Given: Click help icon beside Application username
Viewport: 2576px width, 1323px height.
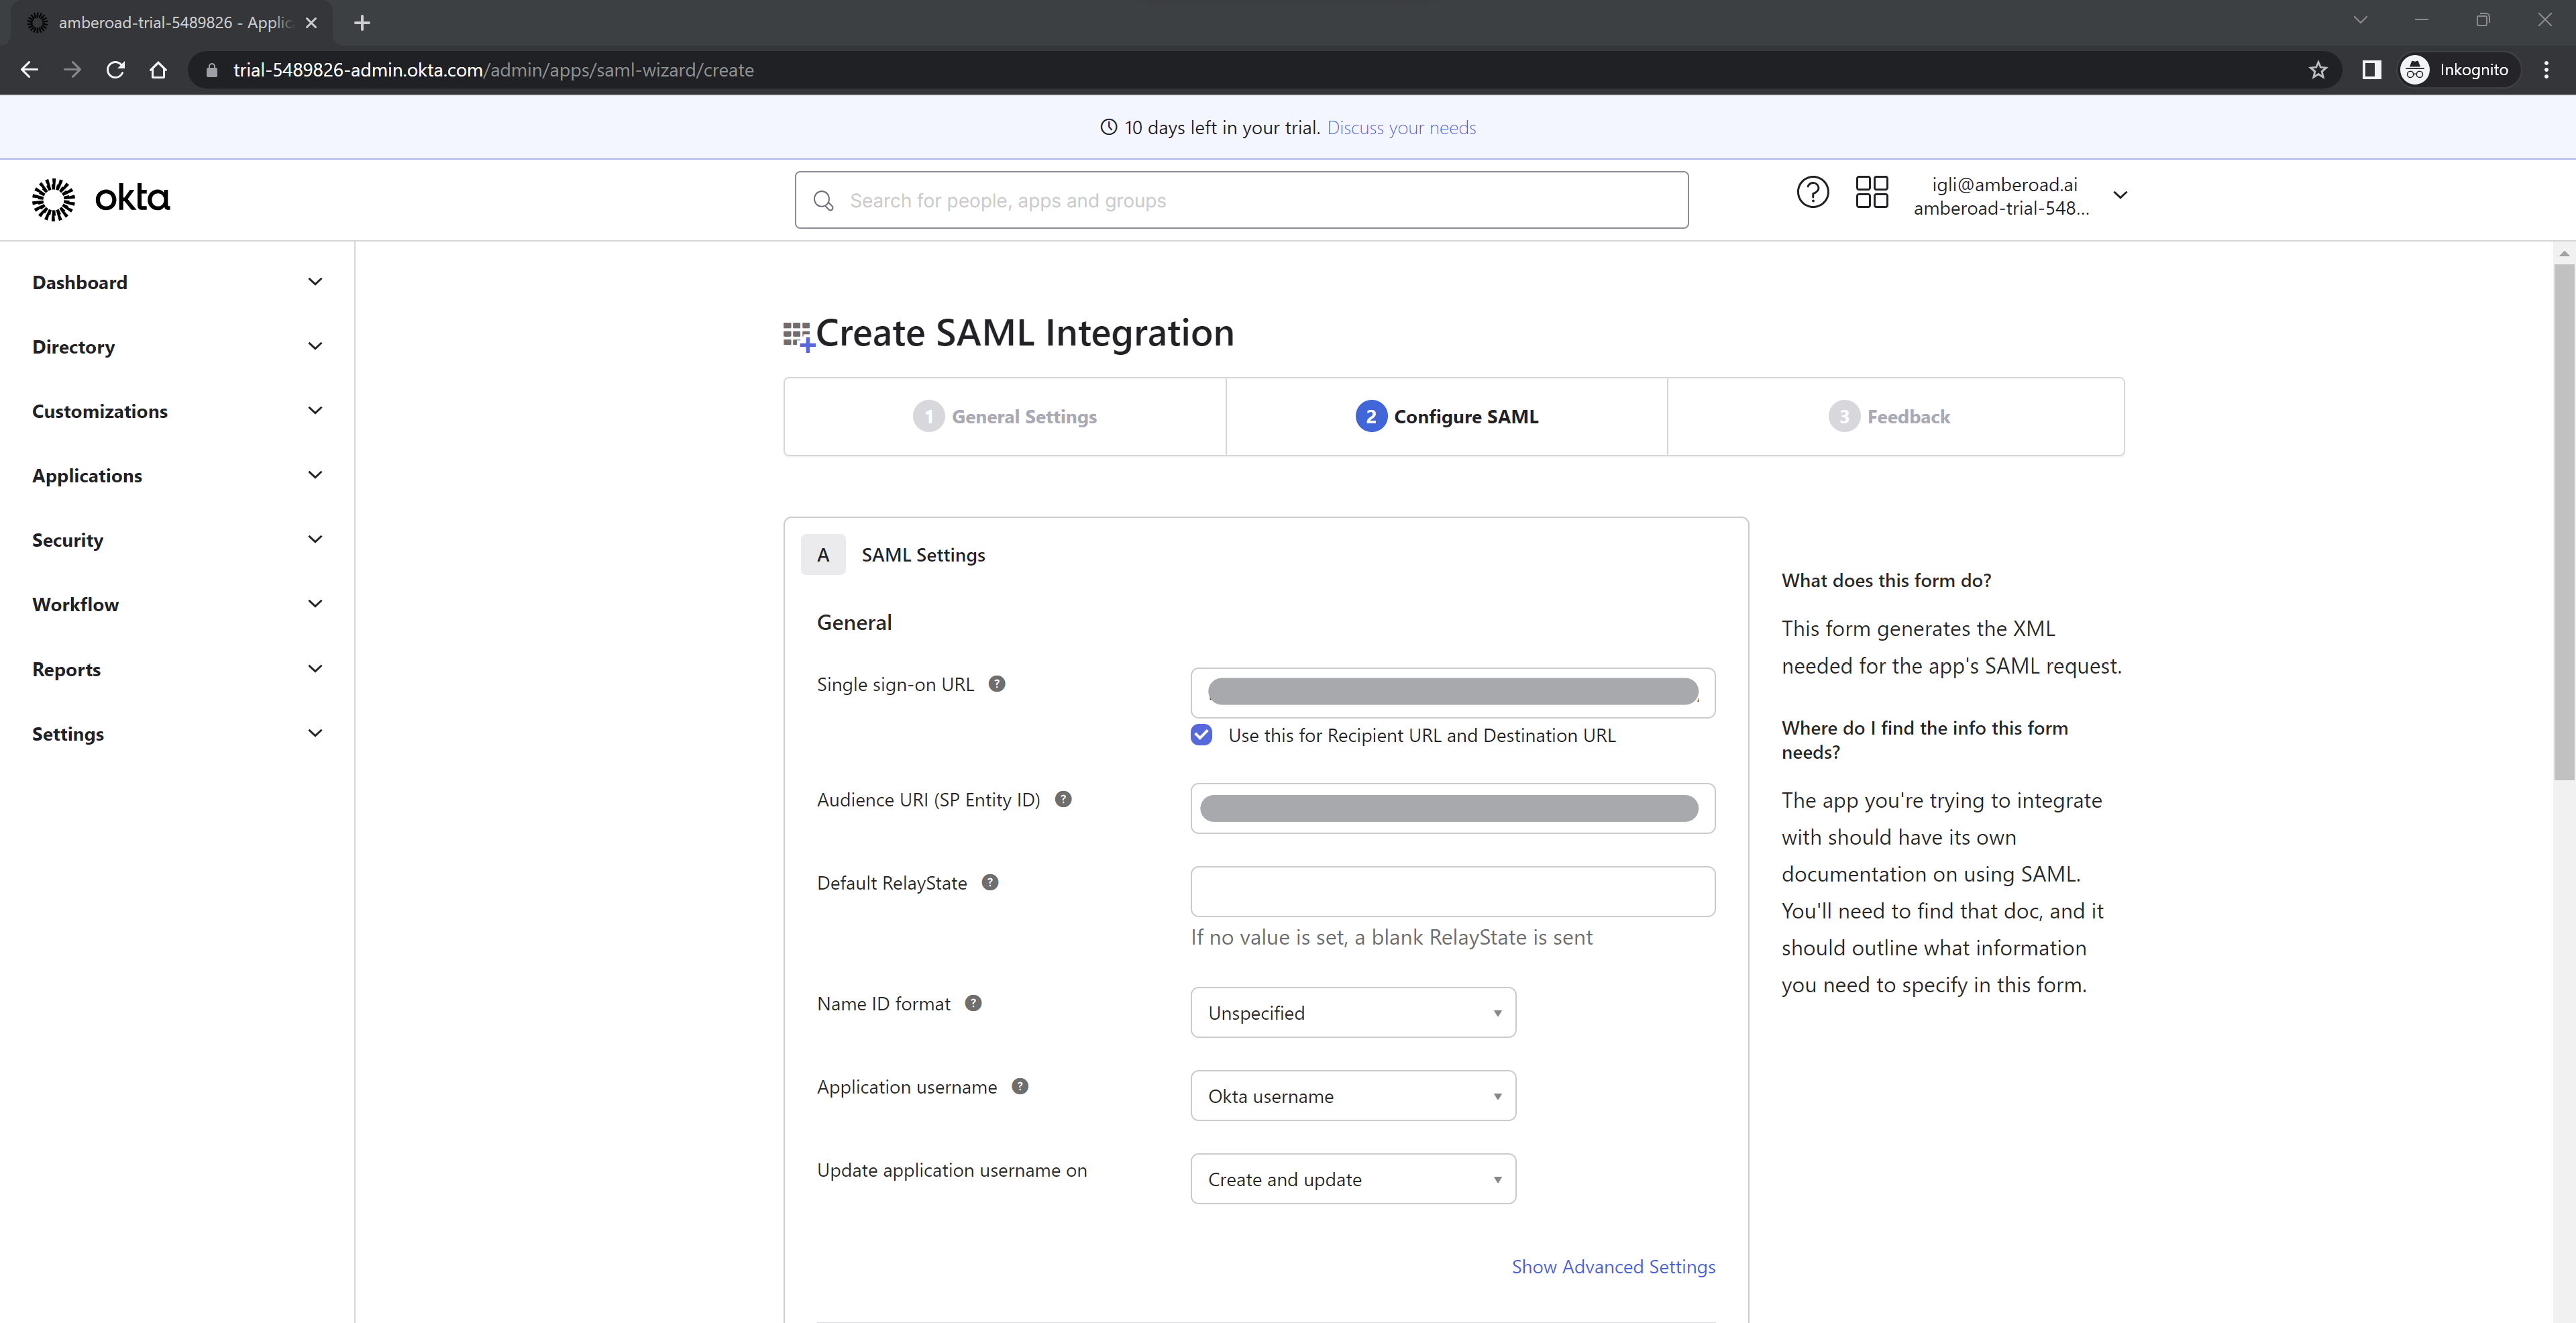Looking at the screenshot, I should [1020, 1086].
